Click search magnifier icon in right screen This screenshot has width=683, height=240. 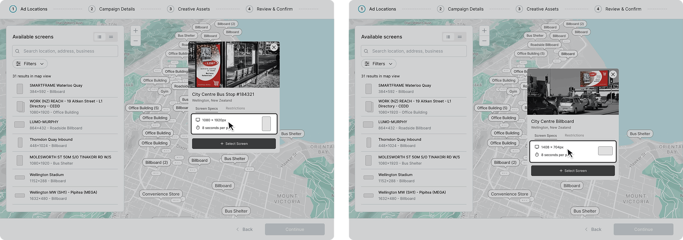click(x=366, y=51)
